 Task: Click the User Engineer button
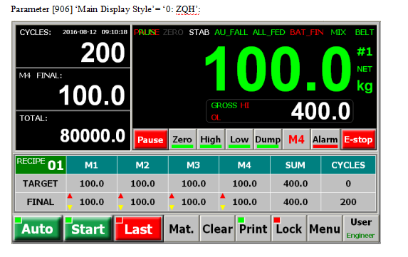coord(360,229)
